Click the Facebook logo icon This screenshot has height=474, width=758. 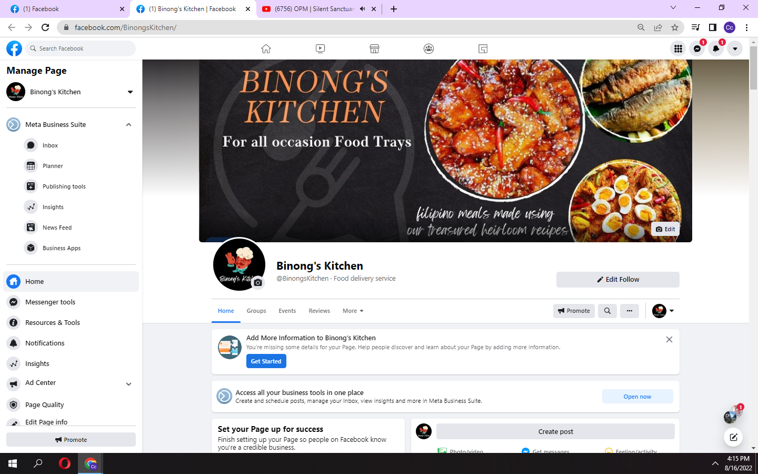pyautogui.click(x=14, y=48)
